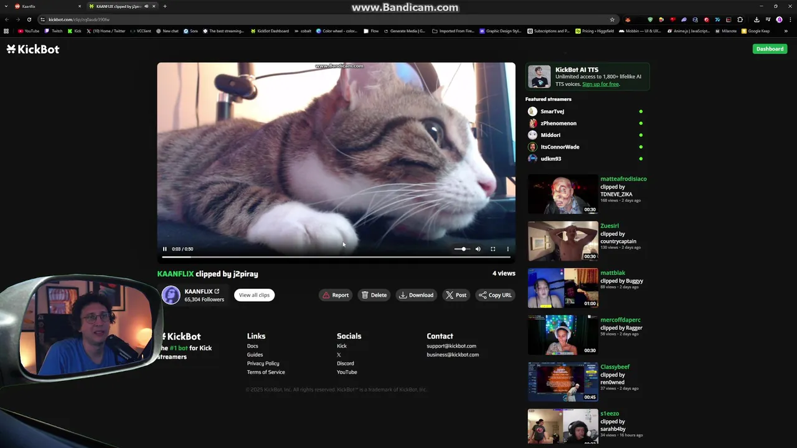Click the browser profile avatar

click(x=779, y=19)
